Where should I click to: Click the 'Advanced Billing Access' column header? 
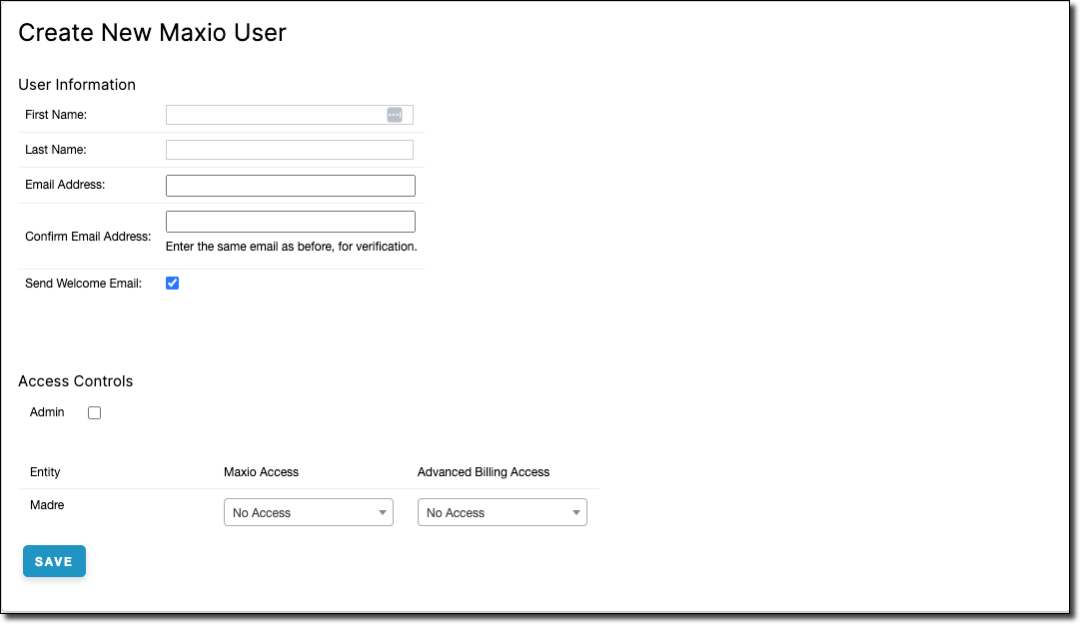tap(484, 472)
